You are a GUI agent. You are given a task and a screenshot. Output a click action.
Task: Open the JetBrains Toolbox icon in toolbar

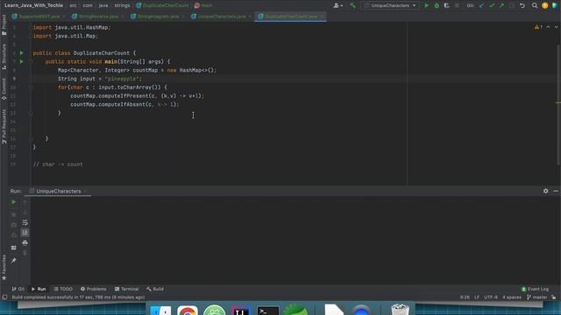pos(555,5)
